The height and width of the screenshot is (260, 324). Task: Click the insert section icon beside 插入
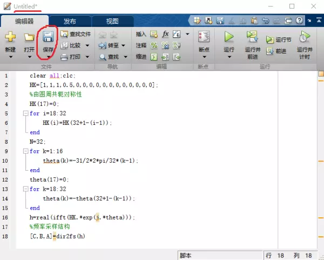(x=154, y=34)
